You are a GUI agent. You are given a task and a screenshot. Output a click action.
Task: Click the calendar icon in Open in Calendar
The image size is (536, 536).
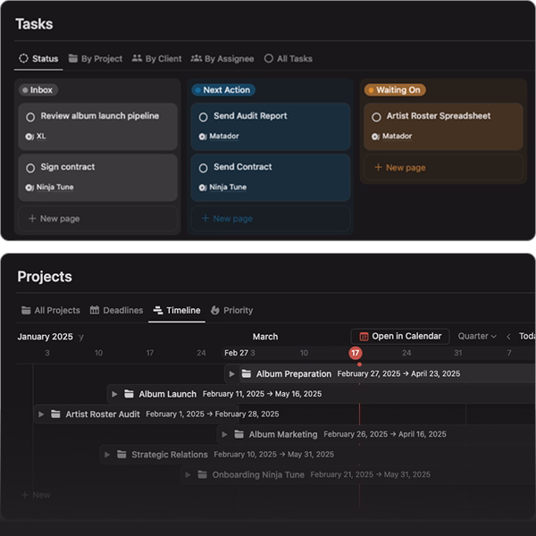click(x=364, y=337)
